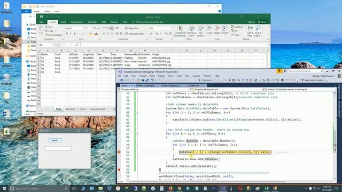Open Format as Table gallery

pos(191,31)
